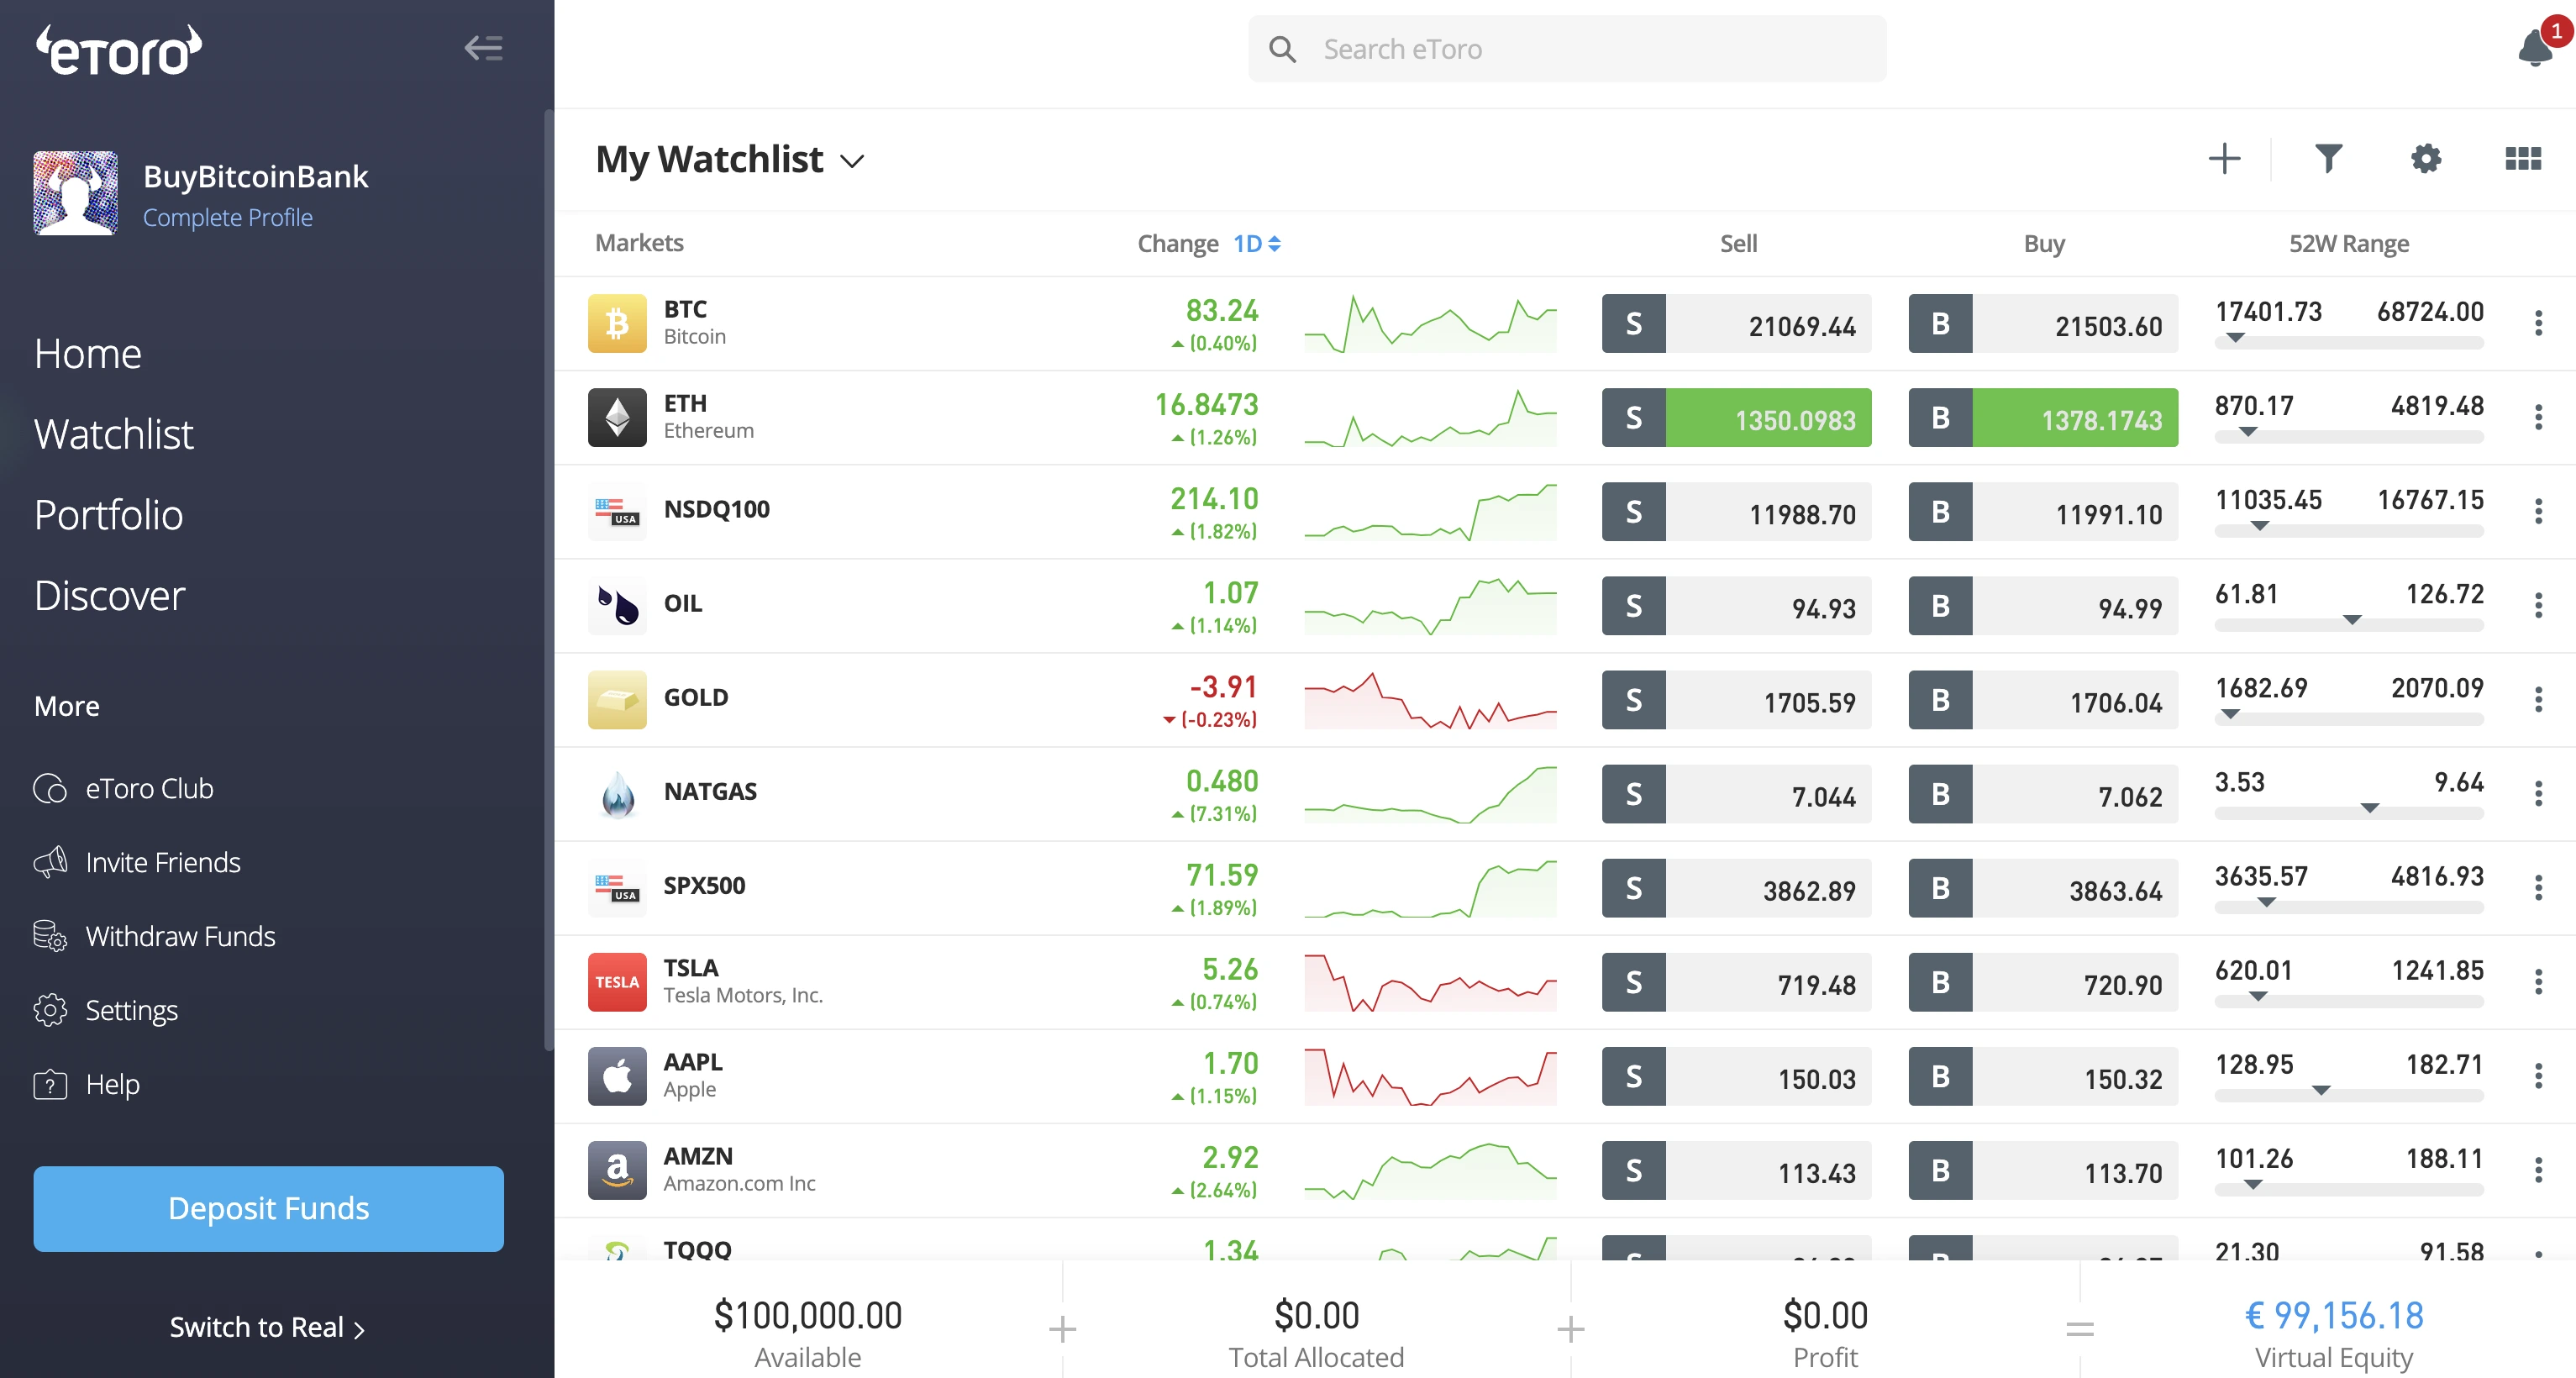Screen dimensions: 2576x1378
Task: Click the GOLD bar icon
Action: [617, 699]
